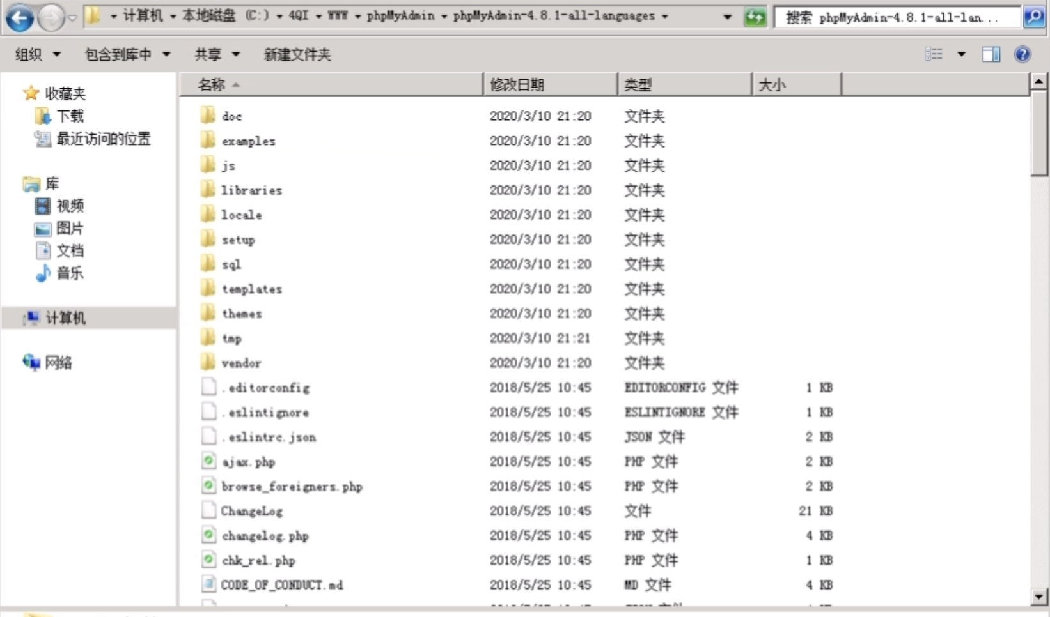Click the EDITORCONFIG 文件 type cell

click(x=681, y=388)
